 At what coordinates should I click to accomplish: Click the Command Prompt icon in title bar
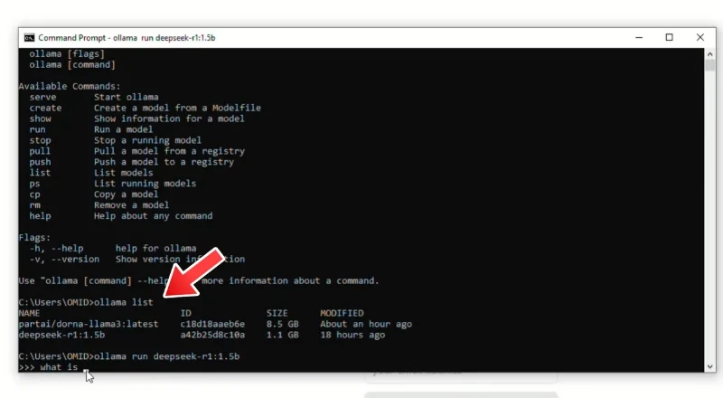pos(29,37)
